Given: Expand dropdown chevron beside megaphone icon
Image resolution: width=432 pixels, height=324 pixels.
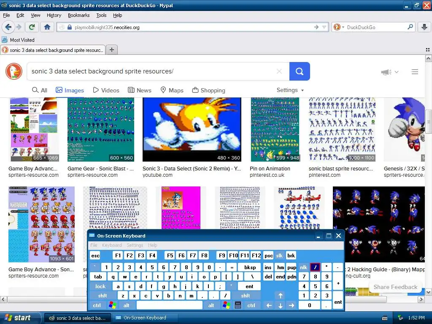Looking at the screenshot, I should pyautogui.click(x=397, y=72).
